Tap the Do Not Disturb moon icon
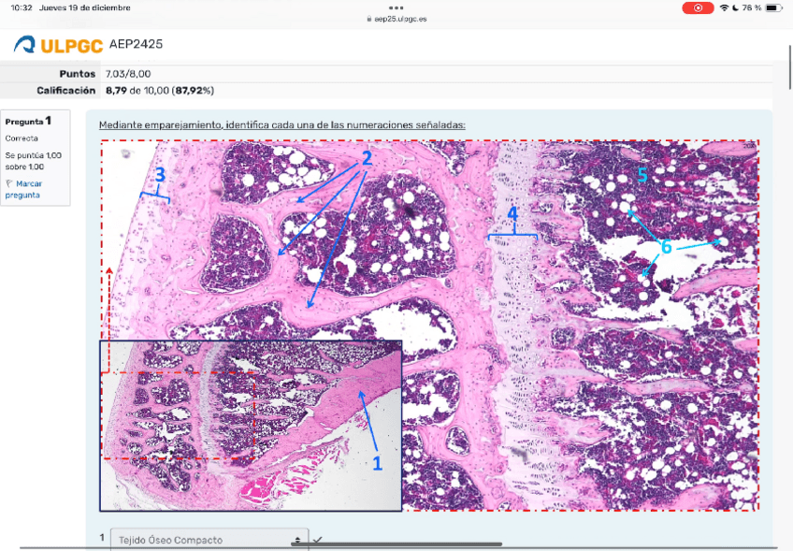This screenshot has width=793, height=551. tap(736, 7)
